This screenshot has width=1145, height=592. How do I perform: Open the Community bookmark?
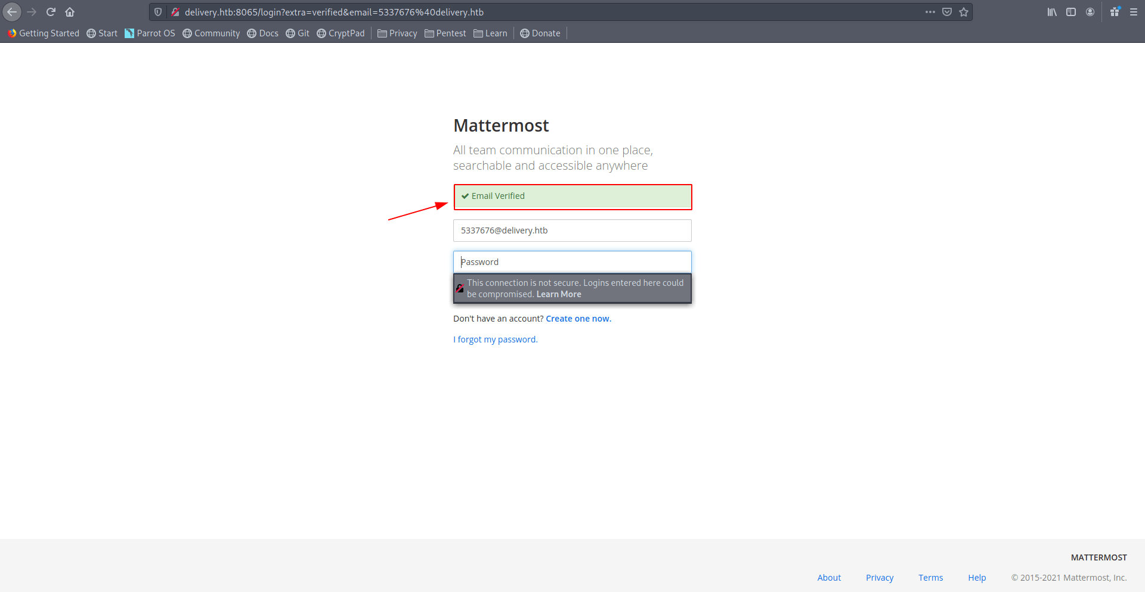click(211, 33)
